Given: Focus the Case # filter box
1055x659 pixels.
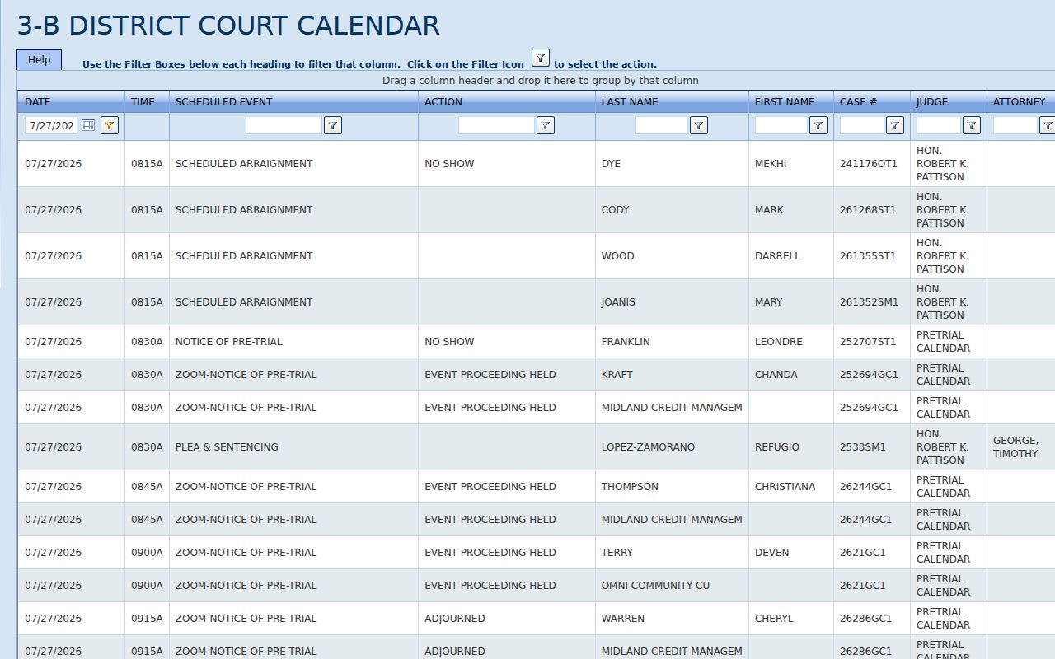Looking at the screenshot, I should [861, 125].
